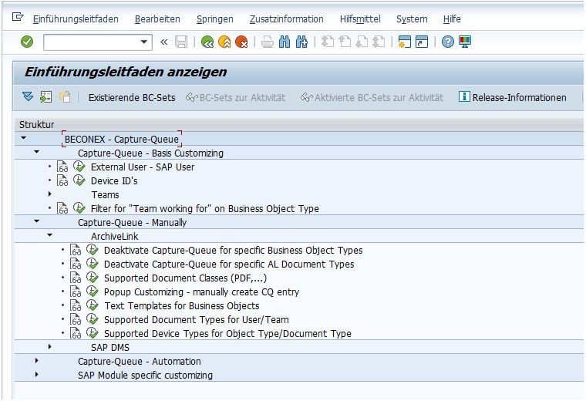
Task: Expand the SAP DMS node
Action: click(x=49, y=347)
